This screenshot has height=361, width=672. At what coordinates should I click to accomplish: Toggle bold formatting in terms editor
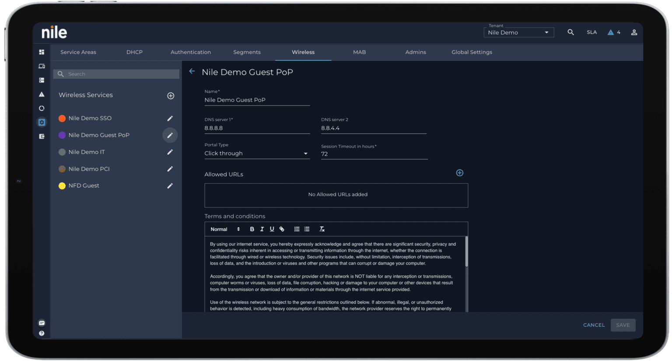pyautogui.click(x=252, y=229)
